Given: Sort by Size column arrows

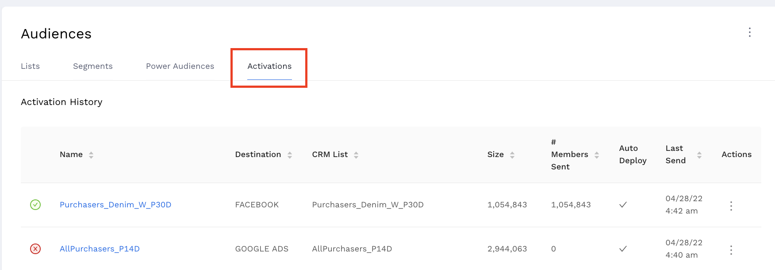Looking at the screenshot, I should pos(512,155).
